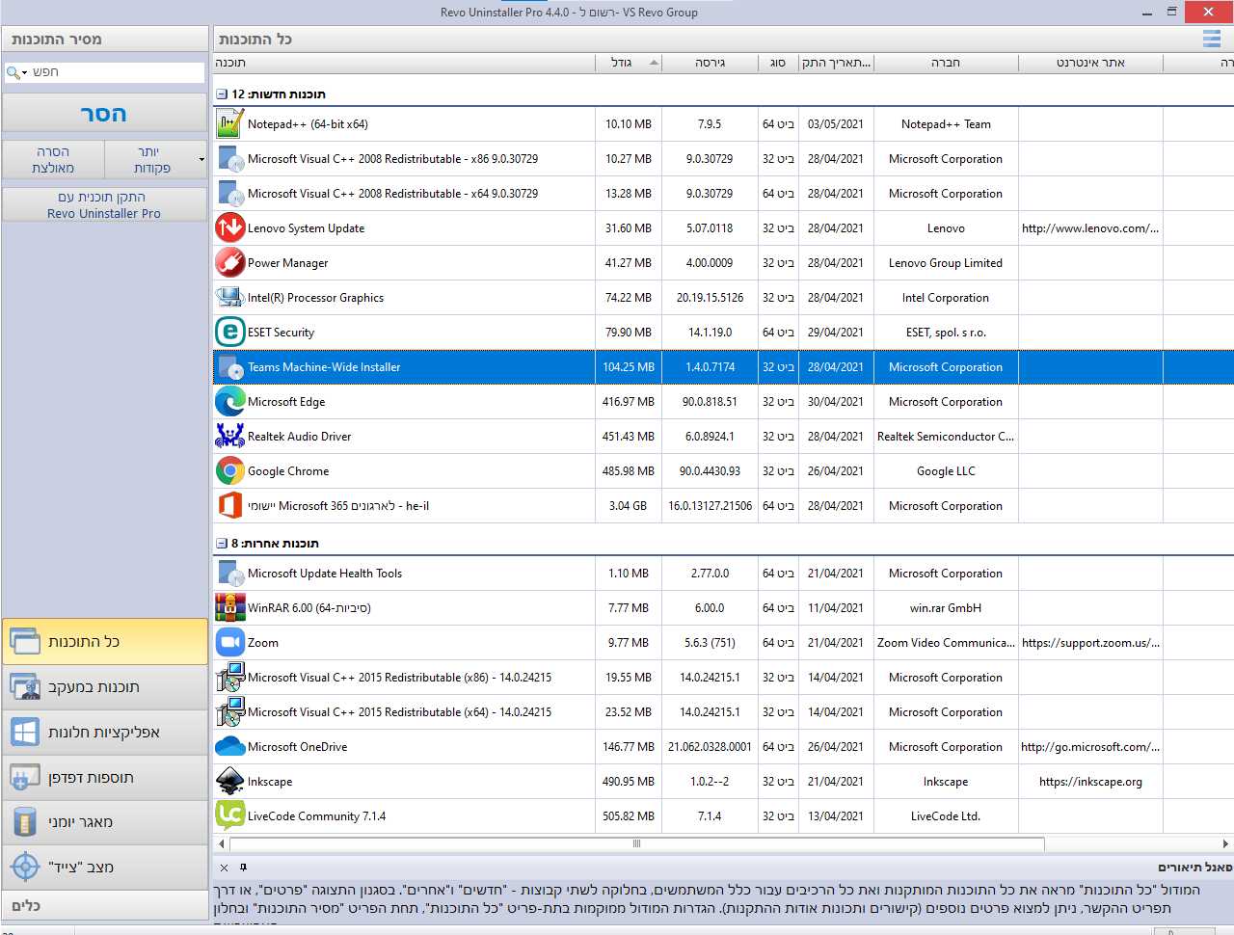Click the scroll right arrow
Image resolution: width=1234 pixels, height=935 pixels.
1225,843
